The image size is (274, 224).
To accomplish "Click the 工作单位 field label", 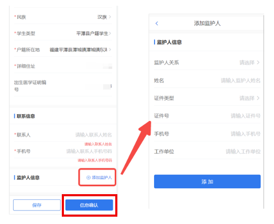I will tap(164, 152).
